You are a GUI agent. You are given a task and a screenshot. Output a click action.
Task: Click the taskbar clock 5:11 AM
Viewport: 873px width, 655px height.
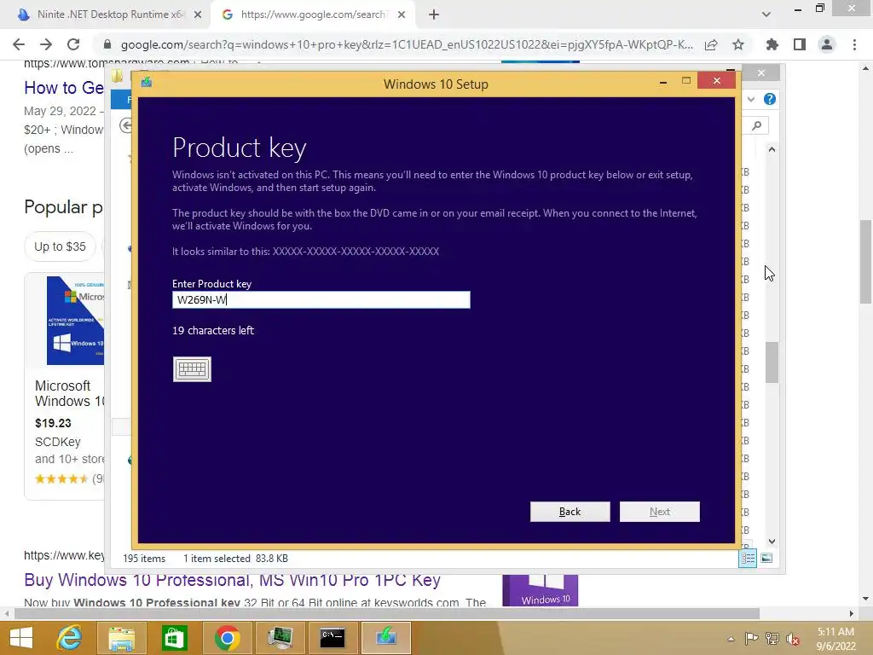click(835, 632)
